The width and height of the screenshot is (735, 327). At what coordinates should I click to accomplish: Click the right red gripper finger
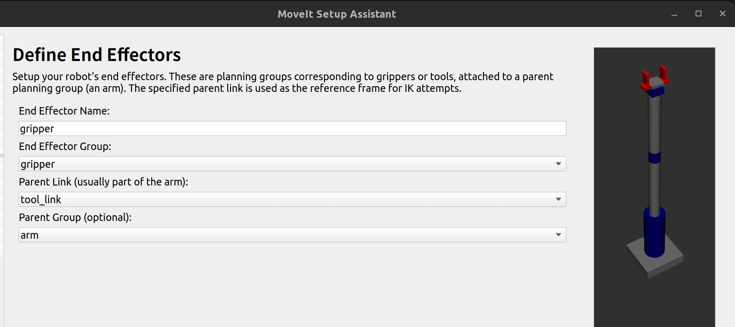[663, 74]
